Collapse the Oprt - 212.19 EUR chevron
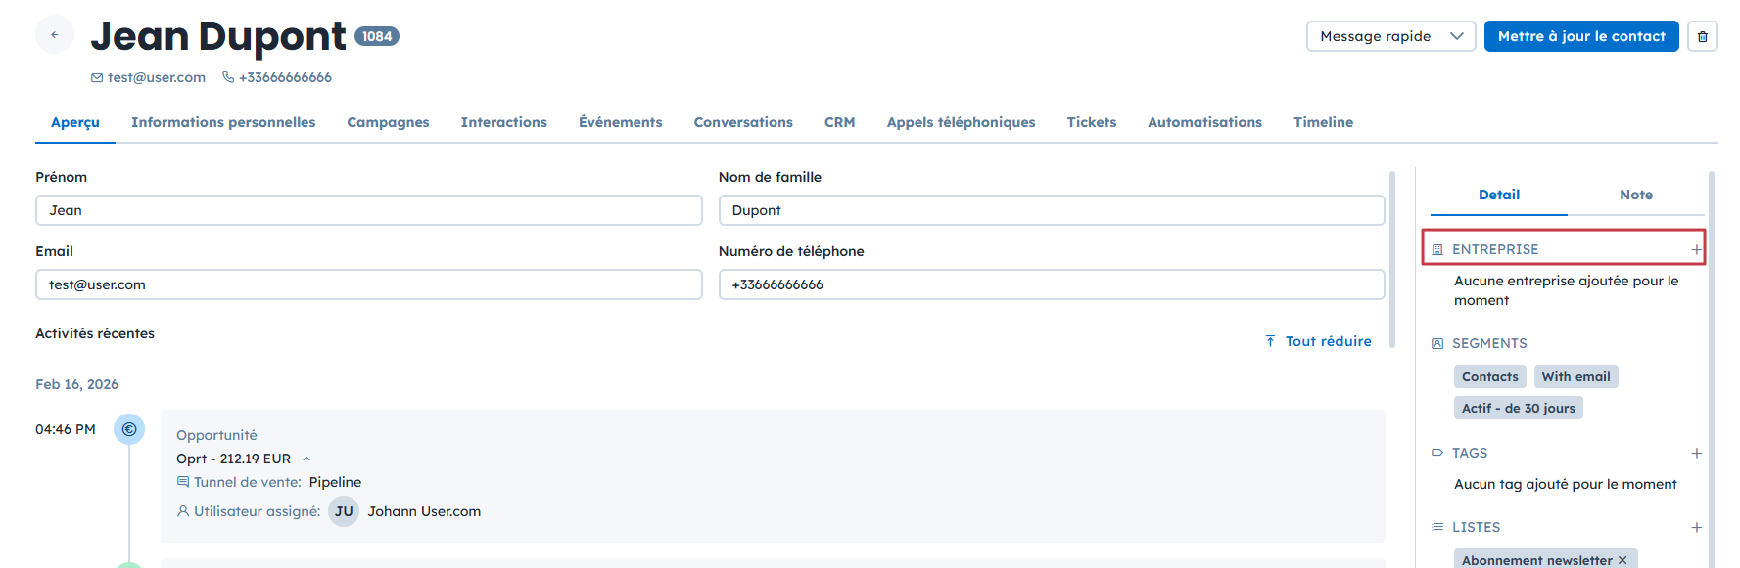Image resolution: width=1740 pixels, height=568 pixels. point(306,459)
